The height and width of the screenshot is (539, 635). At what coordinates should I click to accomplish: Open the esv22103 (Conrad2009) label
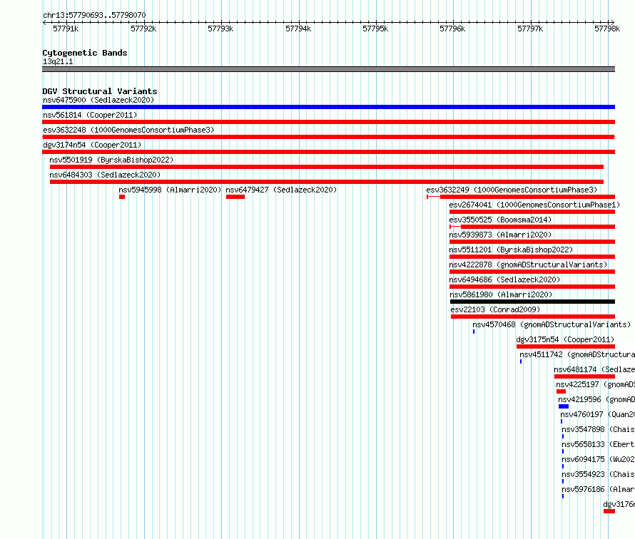click(x=495, y=309)
